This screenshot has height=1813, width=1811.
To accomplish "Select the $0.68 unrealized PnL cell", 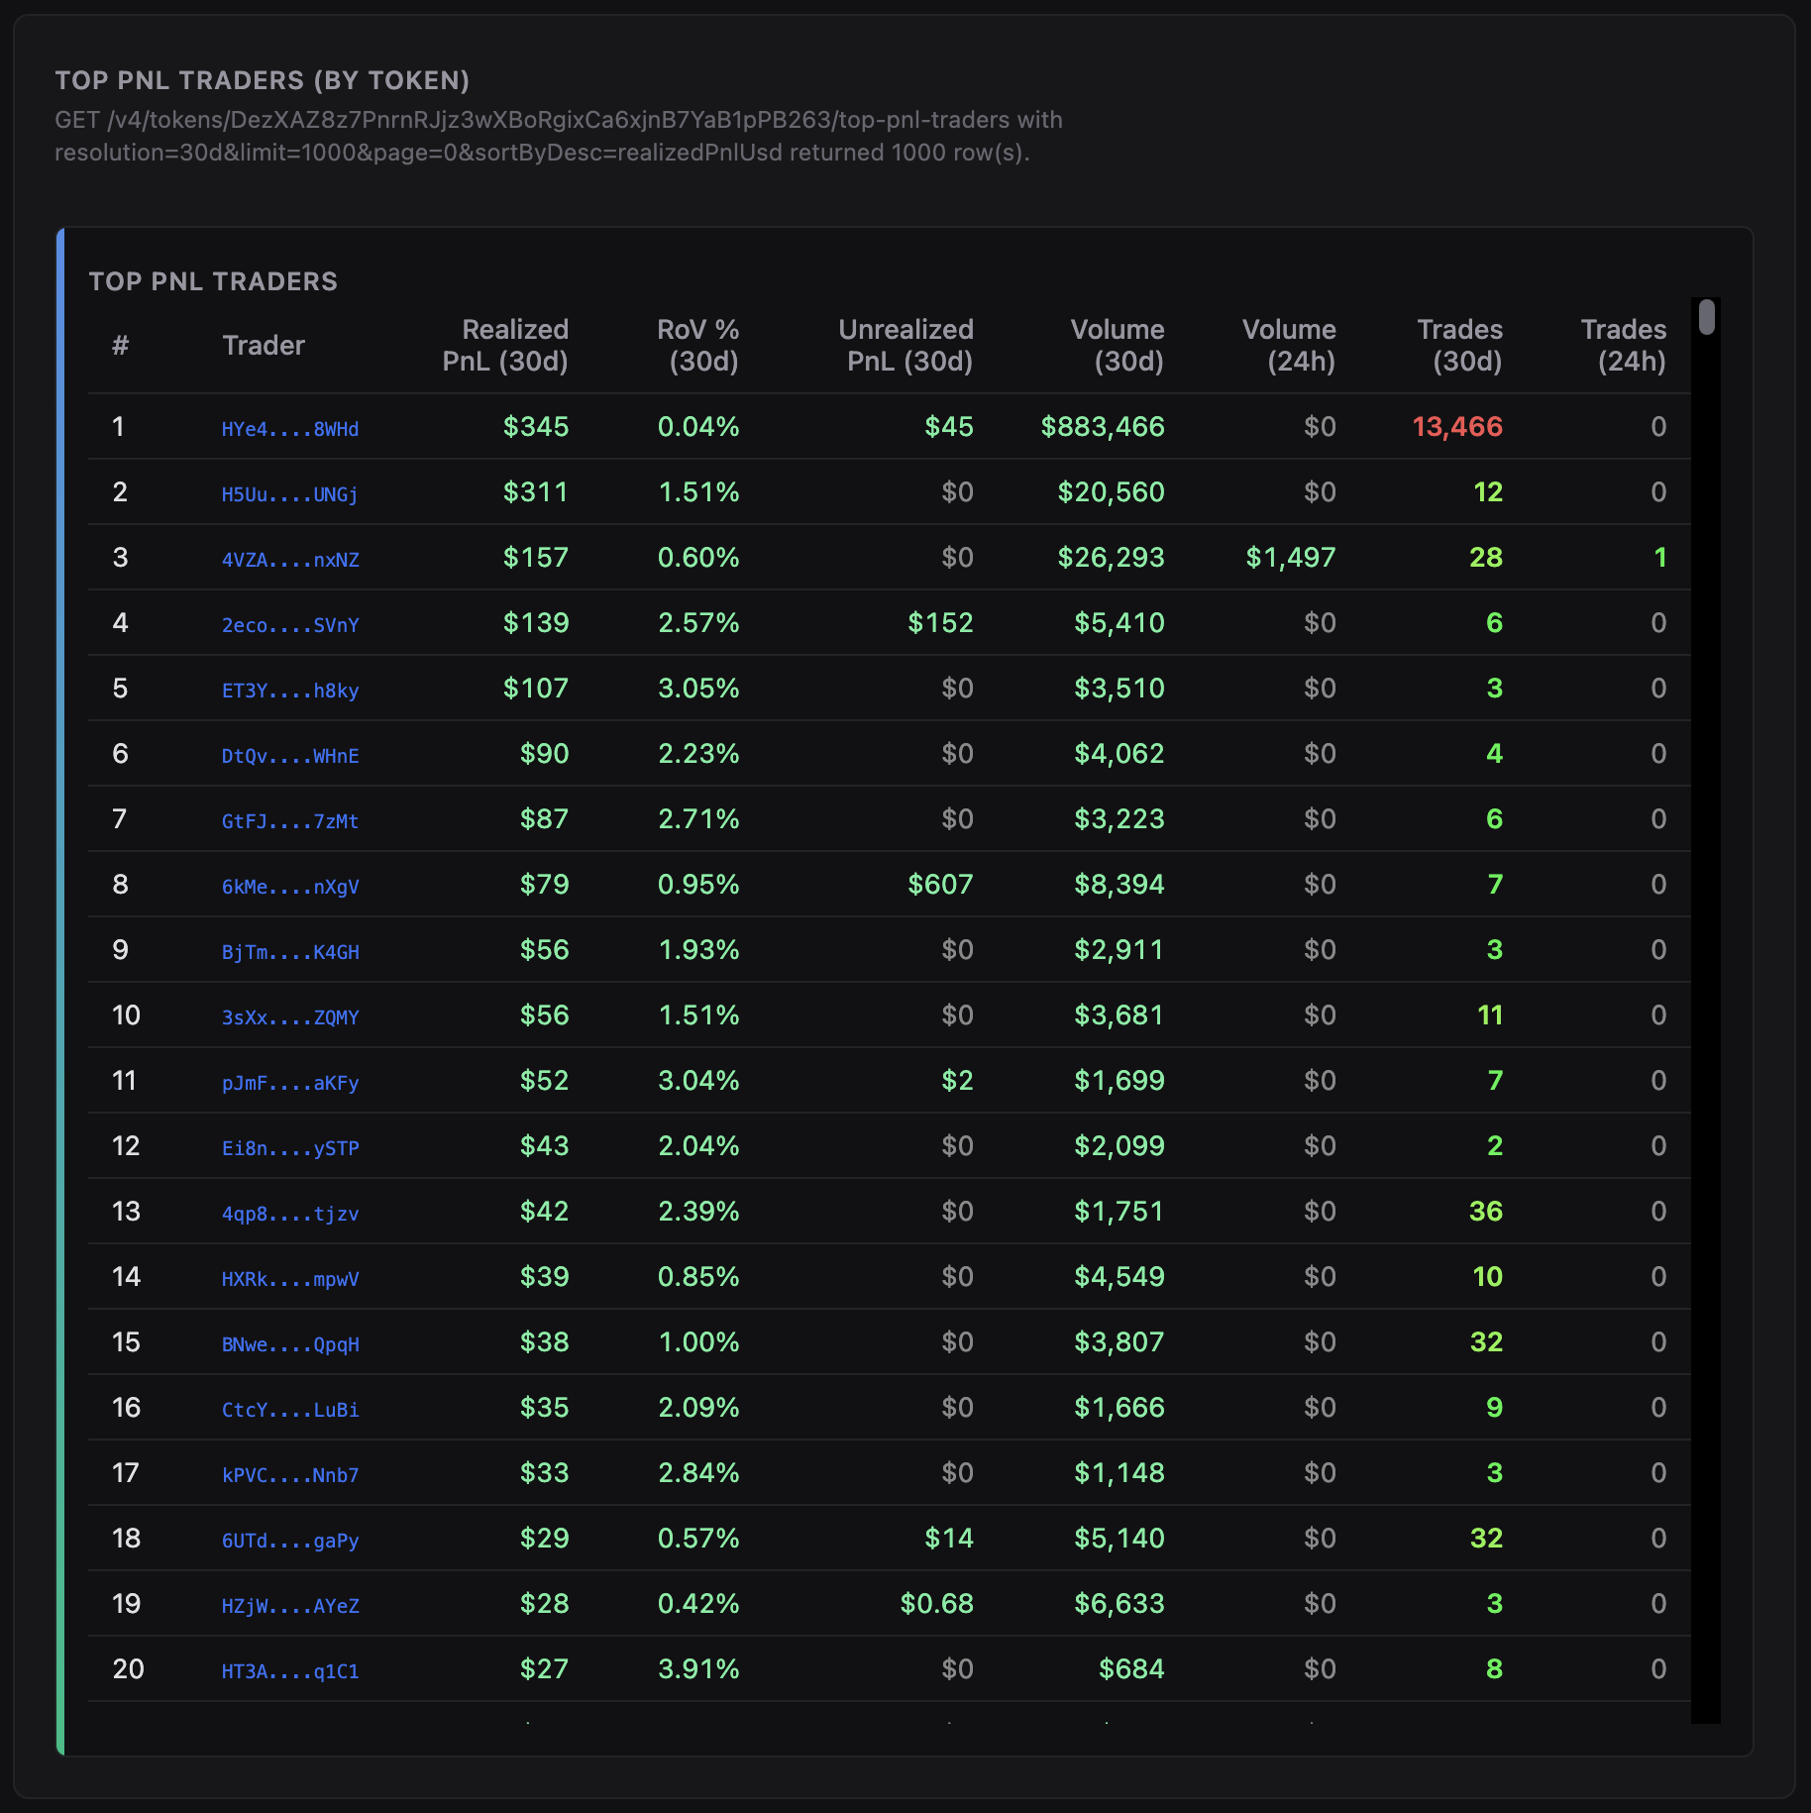I will point(937,1604).
